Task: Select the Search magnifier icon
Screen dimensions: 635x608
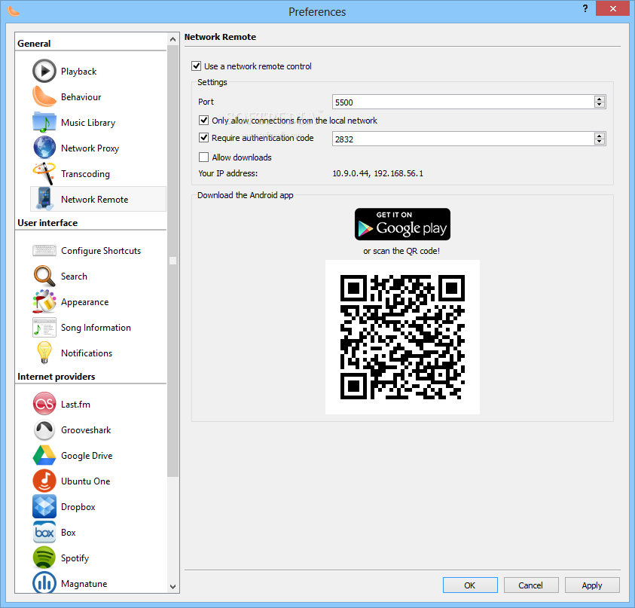Action: 44,276
